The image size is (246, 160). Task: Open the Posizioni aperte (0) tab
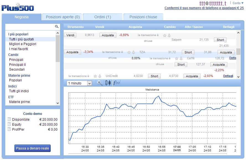point(63,17)
